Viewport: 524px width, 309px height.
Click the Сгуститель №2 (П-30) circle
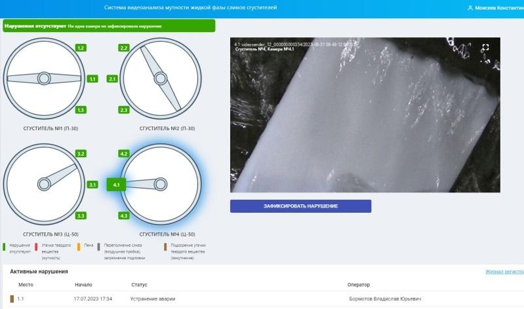pos(159,79)
